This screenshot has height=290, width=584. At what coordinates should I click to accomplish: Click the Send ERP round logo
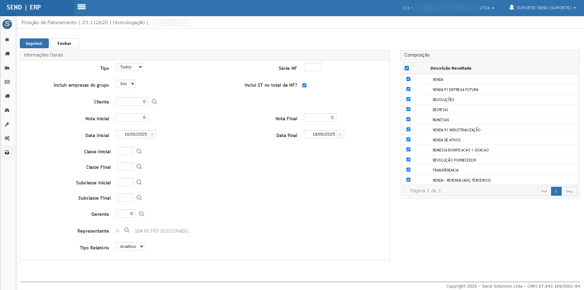point(7,24)
